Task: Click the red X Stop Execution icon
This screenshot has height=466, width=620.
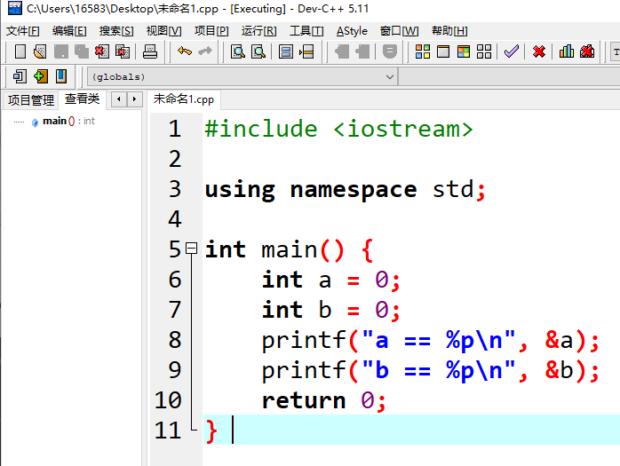Action: coord(539,51)
